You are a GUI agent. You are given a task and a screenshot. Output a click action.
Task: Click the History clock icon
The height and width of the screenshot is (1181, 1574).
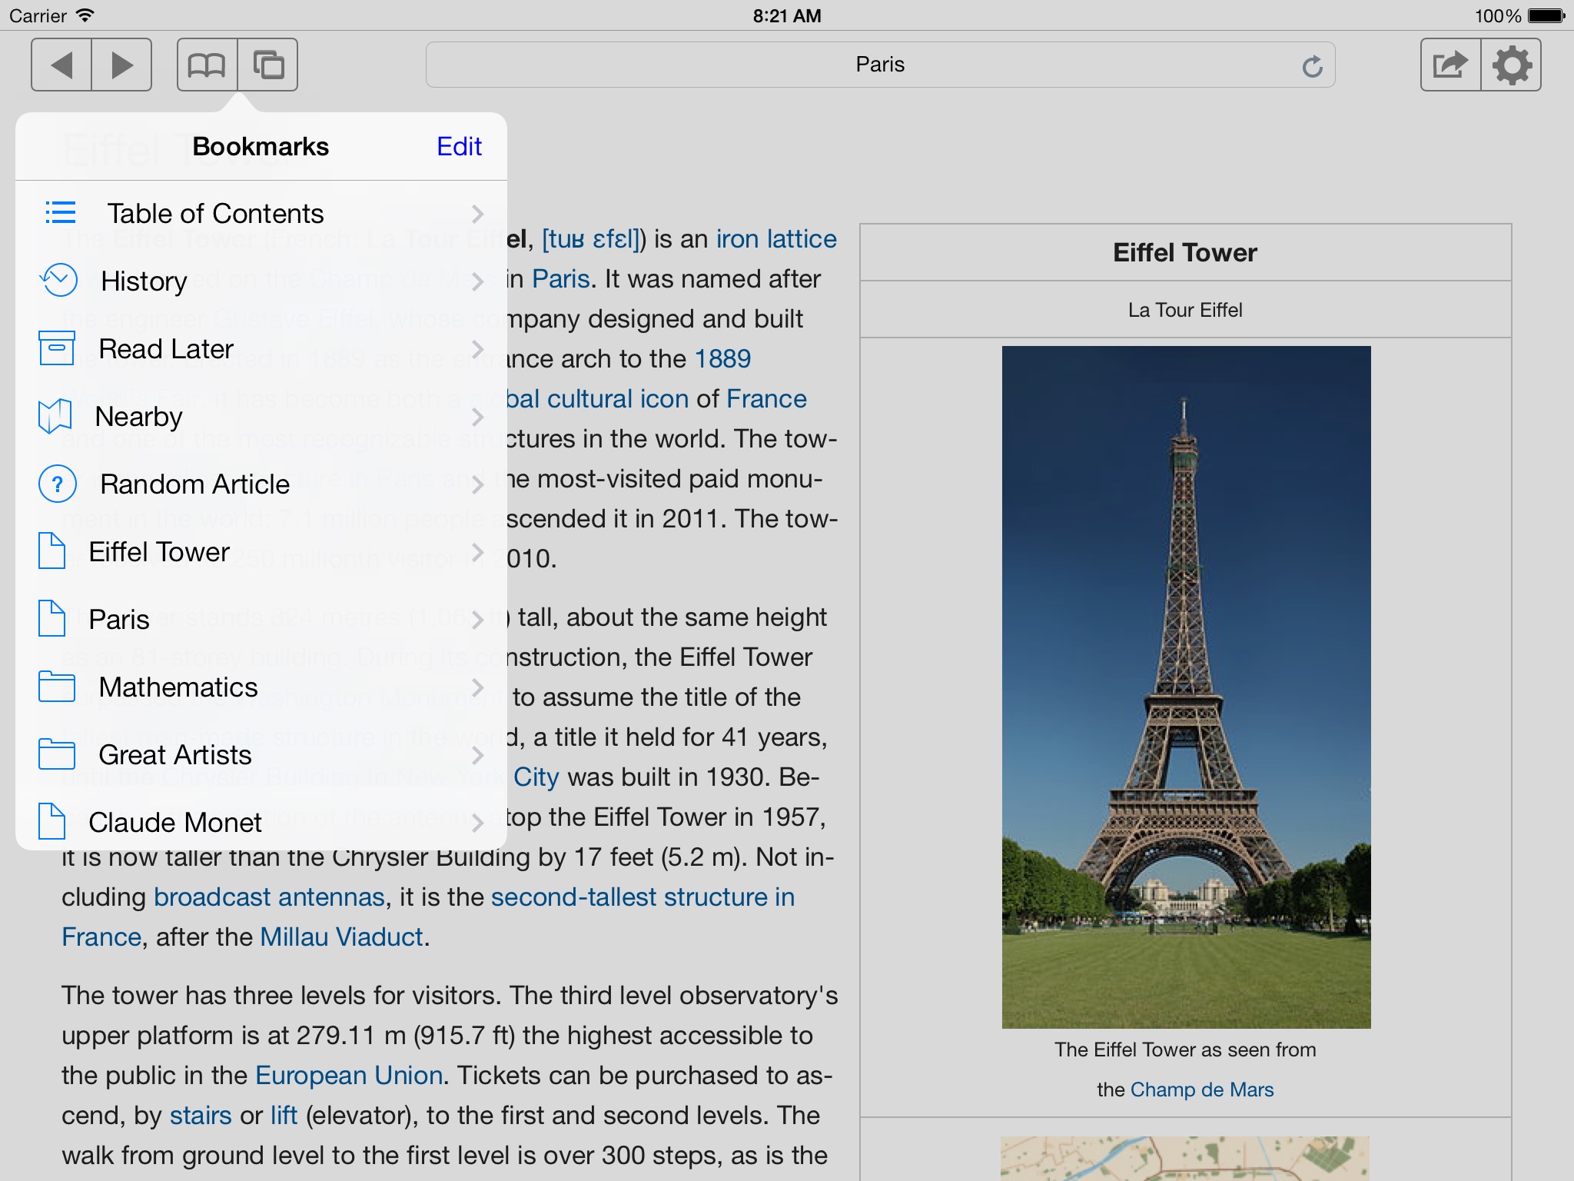coord(58,281)
